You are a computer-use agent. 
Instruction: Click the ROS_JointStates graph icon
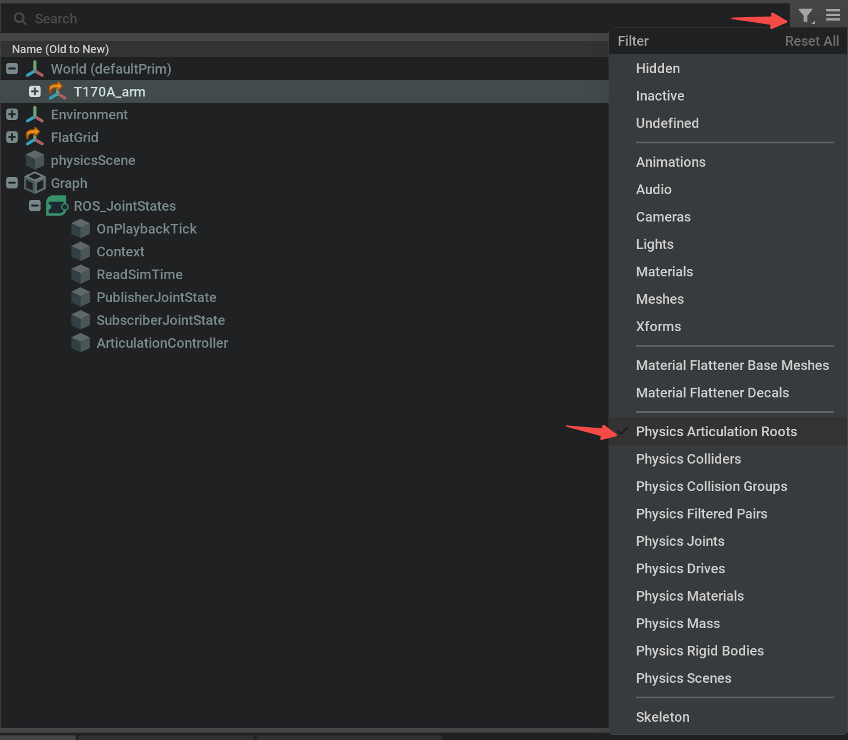(57, 206)
